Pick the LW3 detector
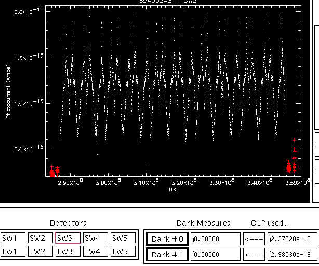Screen dimensions: 319x266 click(x=68, y=251)
